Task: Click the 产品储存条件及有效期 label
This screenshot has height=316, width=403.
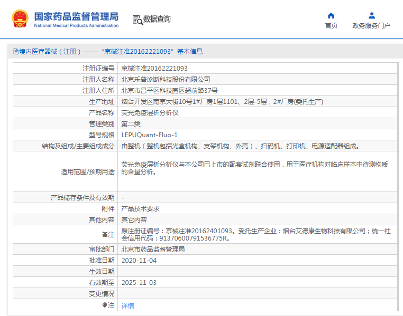Action: 83,198
